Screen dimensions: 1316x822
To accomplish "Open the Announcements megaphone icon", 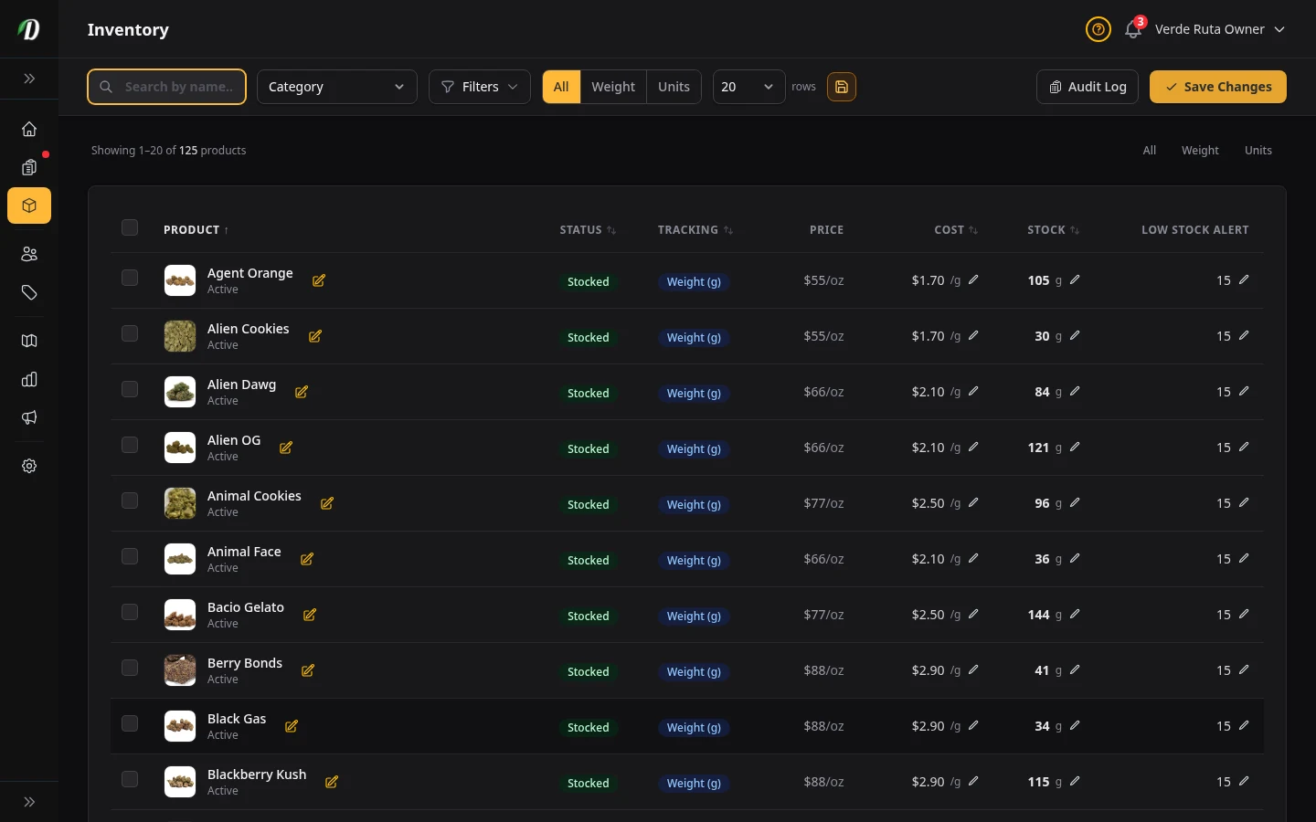I will click(29, 417).
